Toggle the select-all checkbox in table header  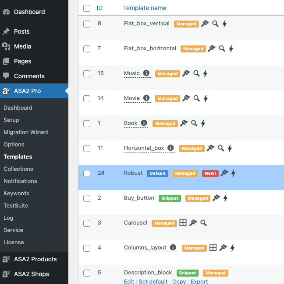pos(87,8)
